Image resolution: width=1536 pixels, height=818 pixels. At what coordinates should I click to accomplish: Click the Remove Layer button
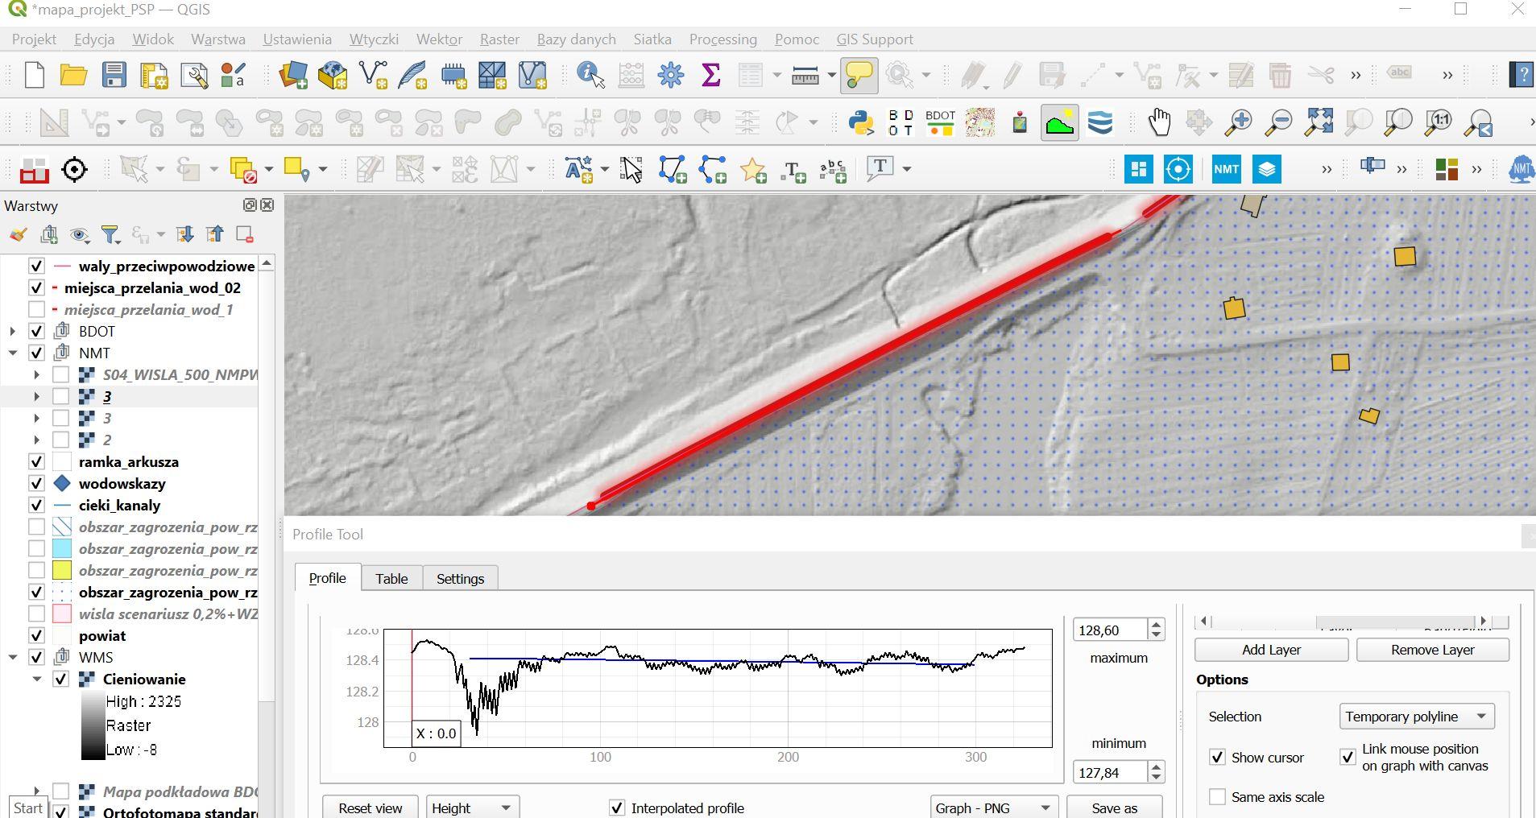click(1432, 650)
